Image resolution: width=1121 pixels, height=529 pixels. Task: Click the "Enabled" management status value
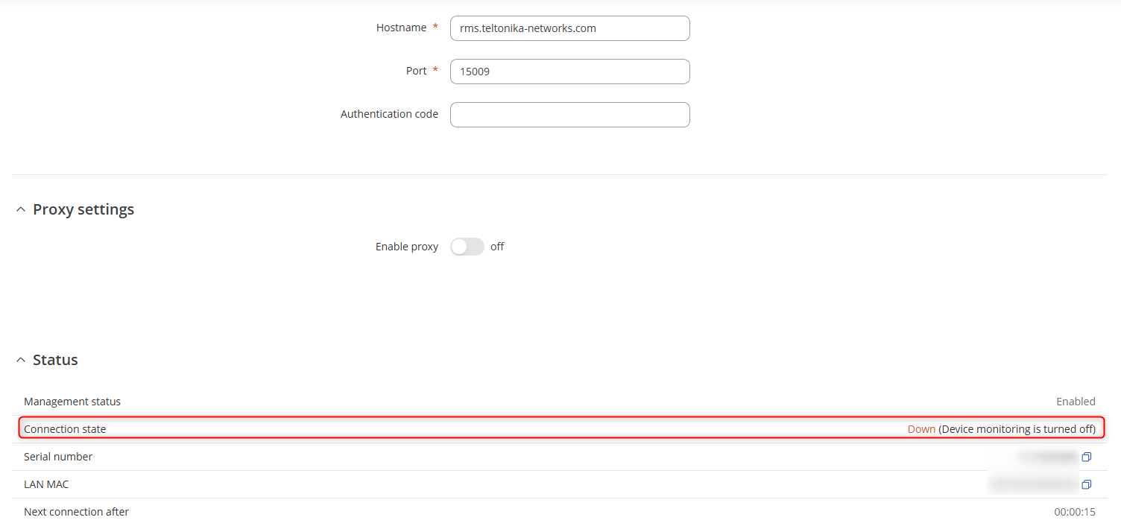click(1076, 402)
